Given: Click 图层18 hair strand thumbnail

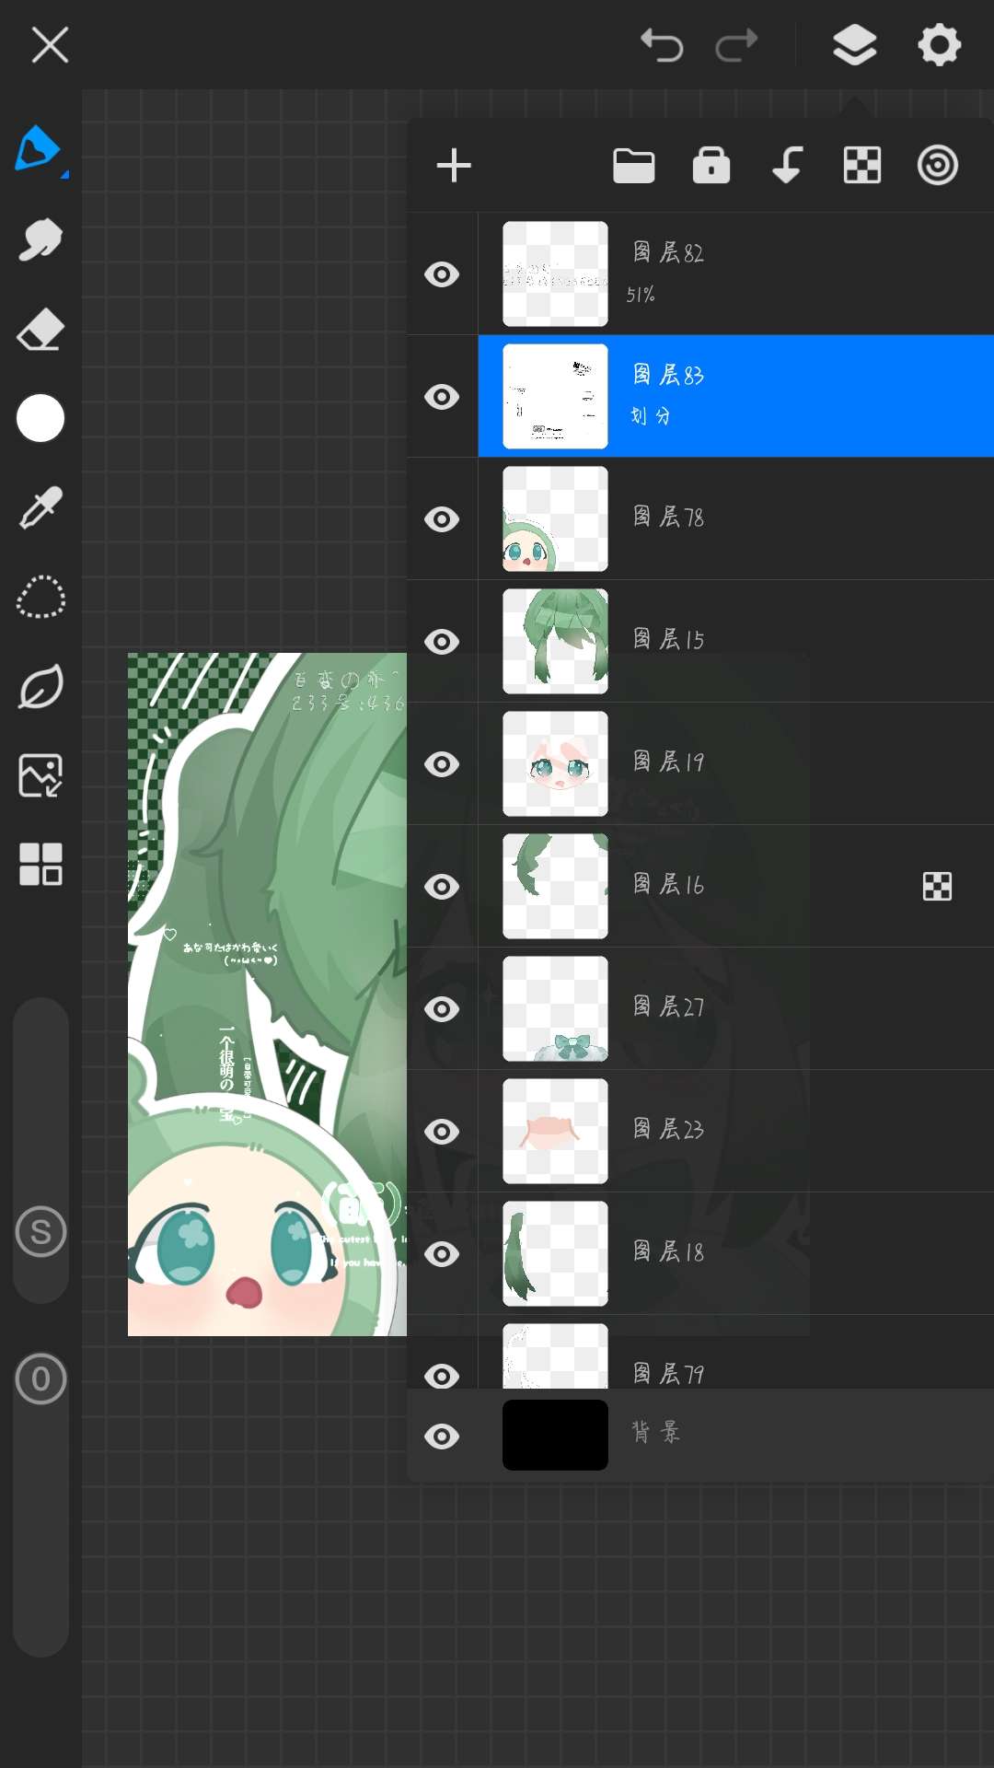Looking at the screenshot, I should tap(555, 1254).
